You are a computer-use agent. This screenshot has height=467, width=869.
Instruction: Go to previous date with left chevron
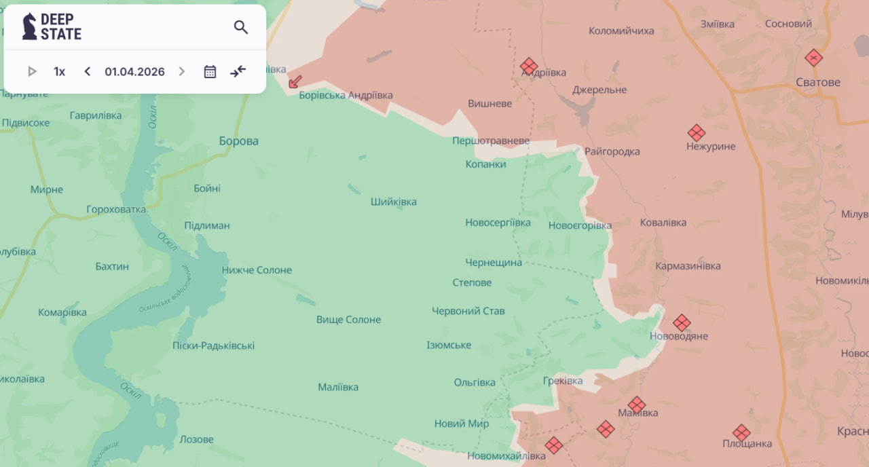87,71
